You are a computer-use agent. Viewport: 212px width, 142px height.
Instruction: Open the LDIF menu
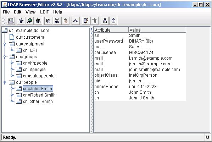(44, 12)
